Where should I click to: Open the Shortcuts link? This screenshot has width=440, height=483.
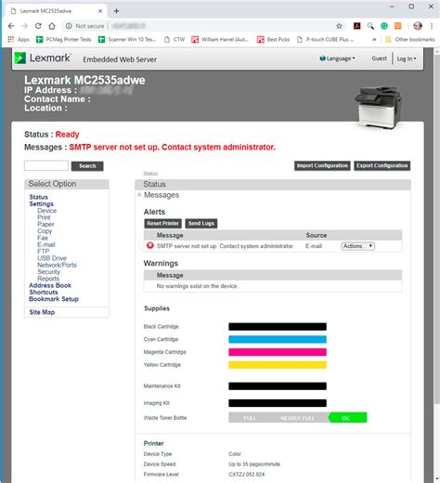44,292
